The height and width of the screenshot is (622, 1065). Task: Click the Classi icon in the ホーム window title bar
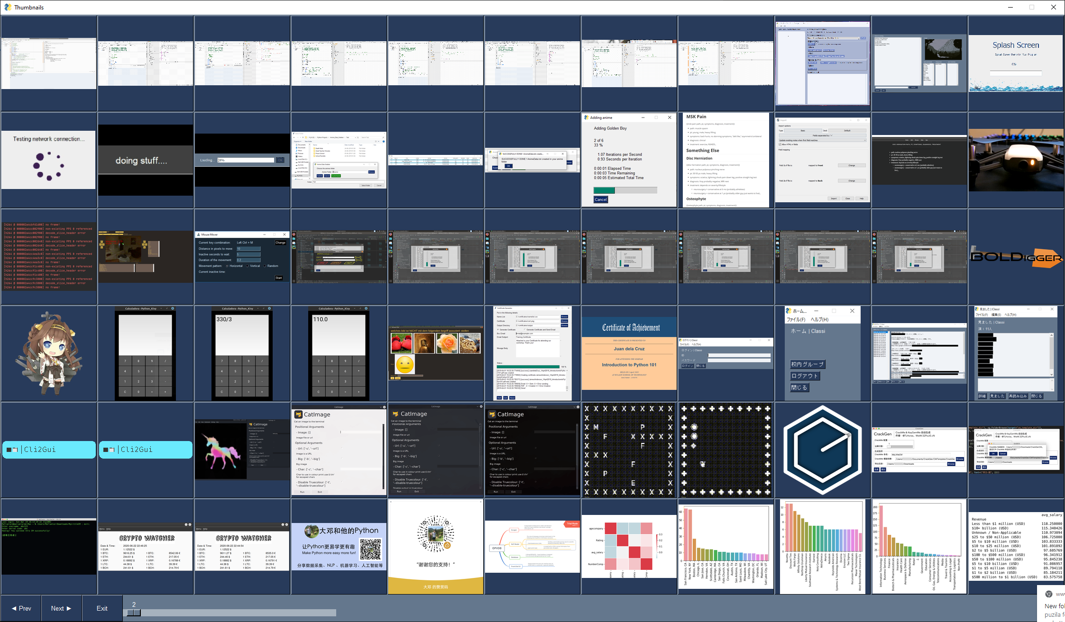(x=788, y=311)
